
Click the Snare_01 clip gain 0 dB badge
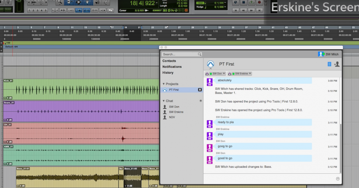pyautogui.click(x=8, y=120)
